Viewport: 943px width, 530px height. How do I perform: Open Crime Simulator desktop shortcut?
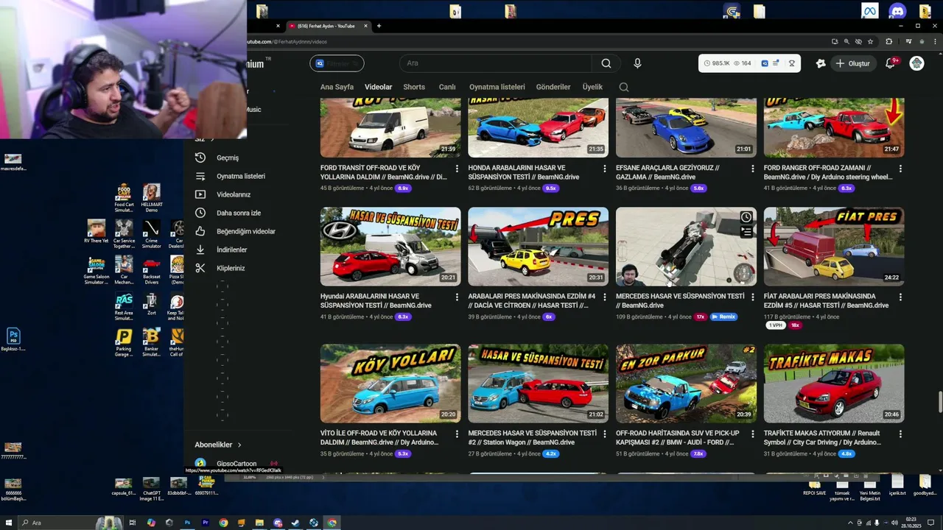(x=151, y=234)
